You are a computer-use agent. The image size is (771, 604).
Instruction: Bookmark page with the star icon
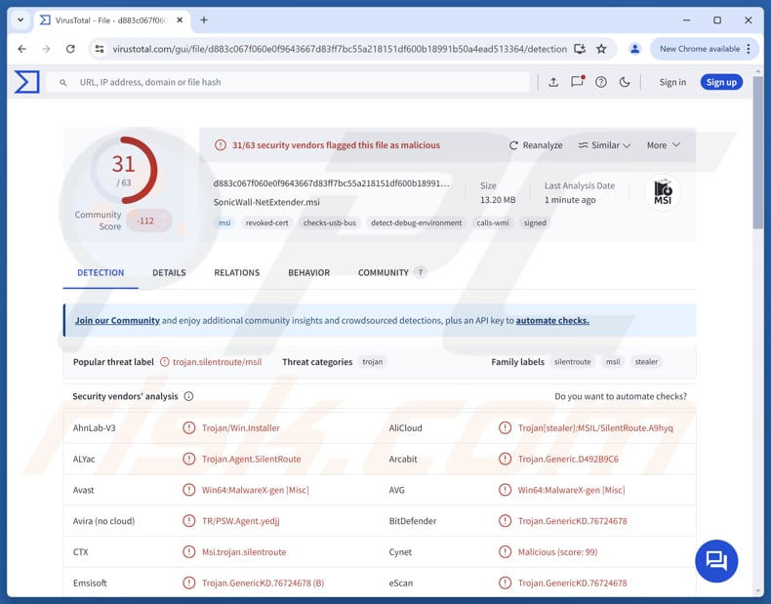tap(601, 49)
